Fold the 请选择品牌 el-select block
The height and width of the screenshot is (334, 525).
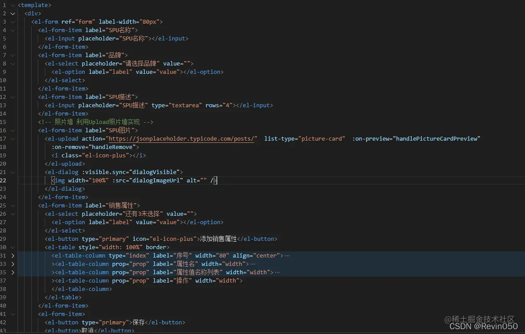[13, 64]
